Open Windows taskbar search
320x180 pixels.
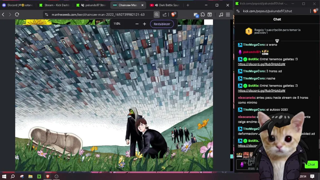pos(13,176)
